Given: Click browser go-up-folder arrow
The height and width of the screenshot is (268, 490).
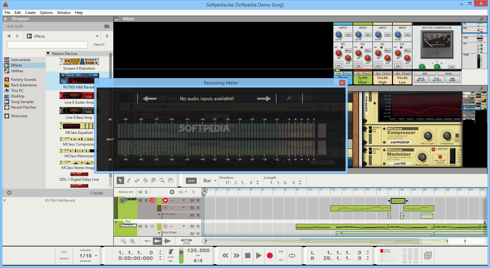Looking at the screenshot, I should pyautogui.click(x=107, y=36).
